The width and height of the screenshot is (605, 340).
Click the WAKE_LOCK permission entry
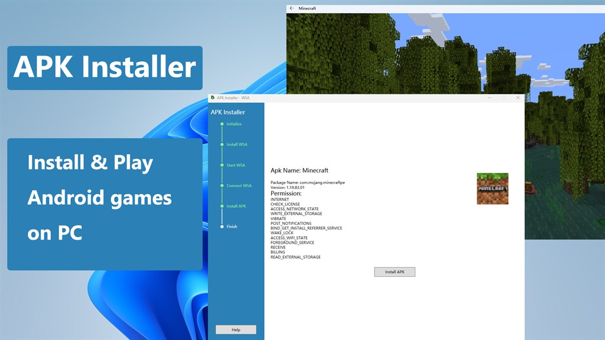click(282, 233)
